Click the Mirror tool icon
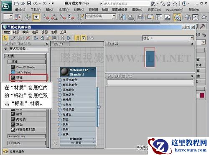Viewport: 209px width, 155px height. pyautogui.click(x=122, y=17)
